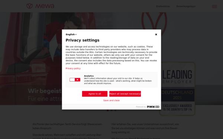Select the second carousel dot

pos(111,110)
